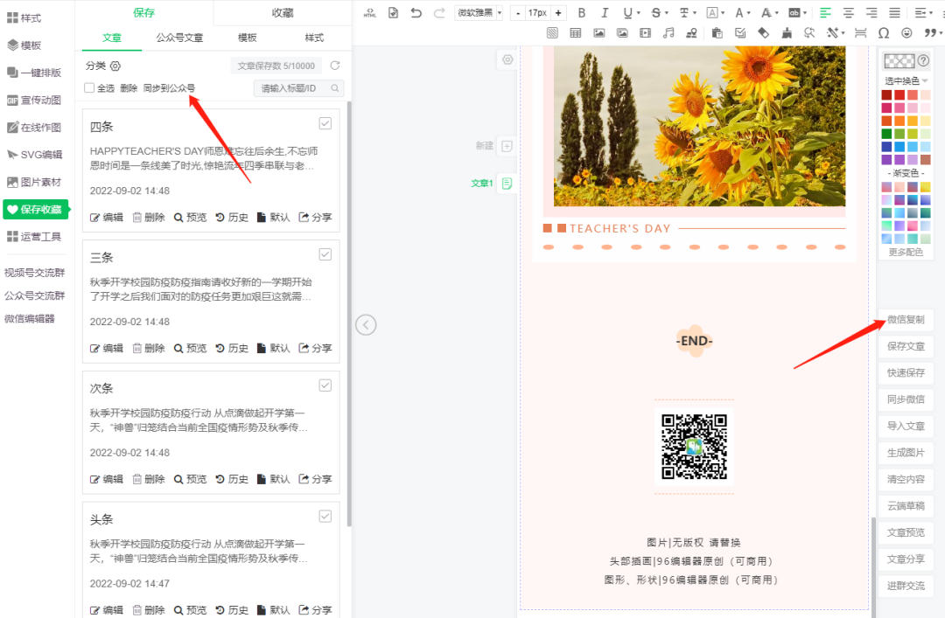945x618 pixels.
Task: Switch to 收藏 tab
Action: point(282,12)
